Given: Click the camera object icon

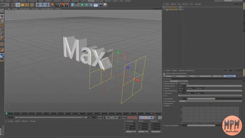Looking at the screenshot, I should [x=100, y=5].
